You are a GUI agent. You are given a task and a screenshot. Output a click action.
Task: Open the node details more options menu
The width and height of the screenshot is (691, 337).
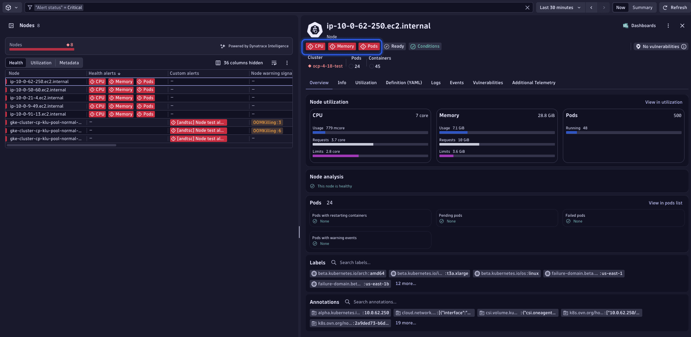click(x=668, y=26)
